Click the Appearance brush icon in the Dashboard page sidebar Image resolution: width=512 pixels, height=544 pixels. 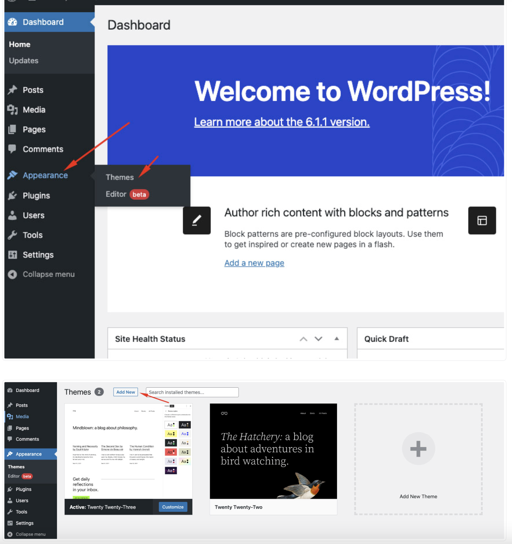point(12,175)
